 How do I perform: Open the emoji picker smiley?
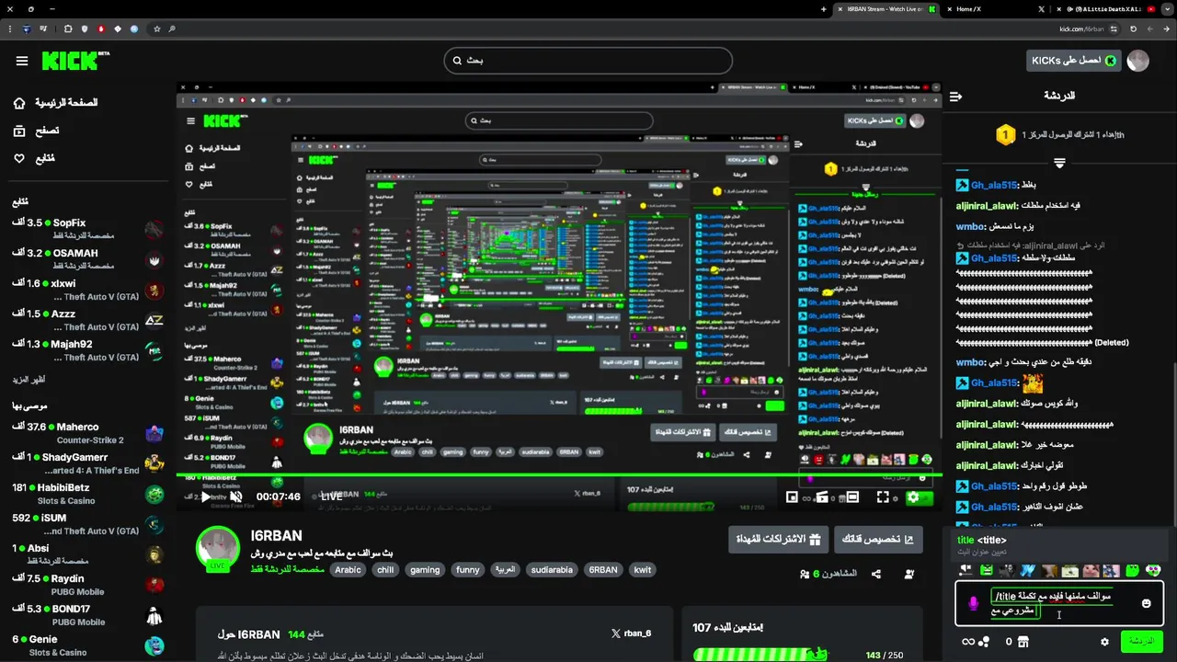1146,603
